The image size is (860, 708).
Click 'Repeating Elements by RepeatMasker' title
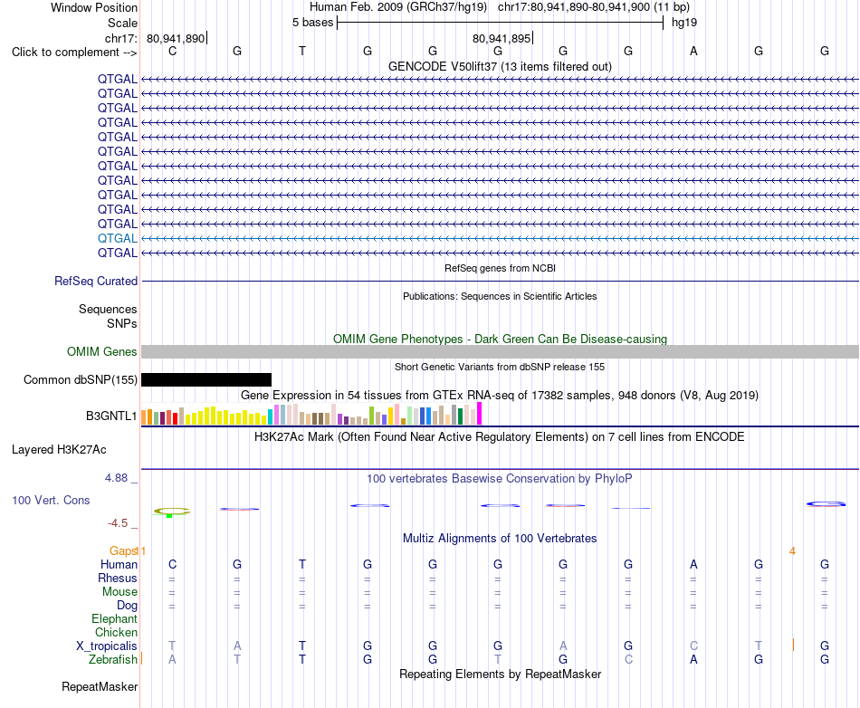tap(500, 674)
